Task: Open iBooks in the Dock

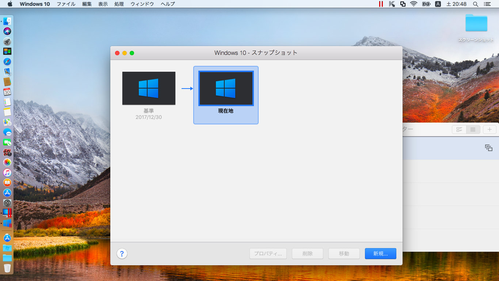Action: (7, 183)
